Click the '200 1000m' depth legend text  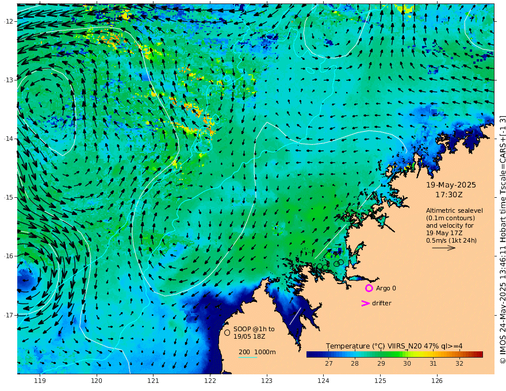(x=257, y=352)
